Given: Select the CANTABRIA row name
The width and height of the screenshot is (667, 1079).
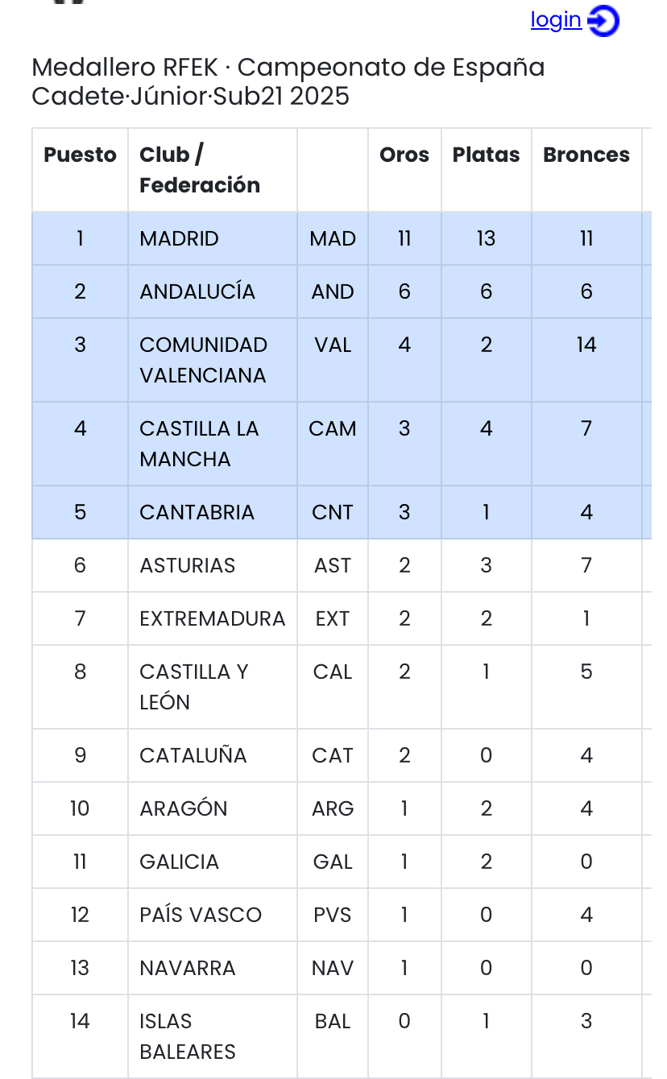Looking at the screenshot, I should coord(197,512).
